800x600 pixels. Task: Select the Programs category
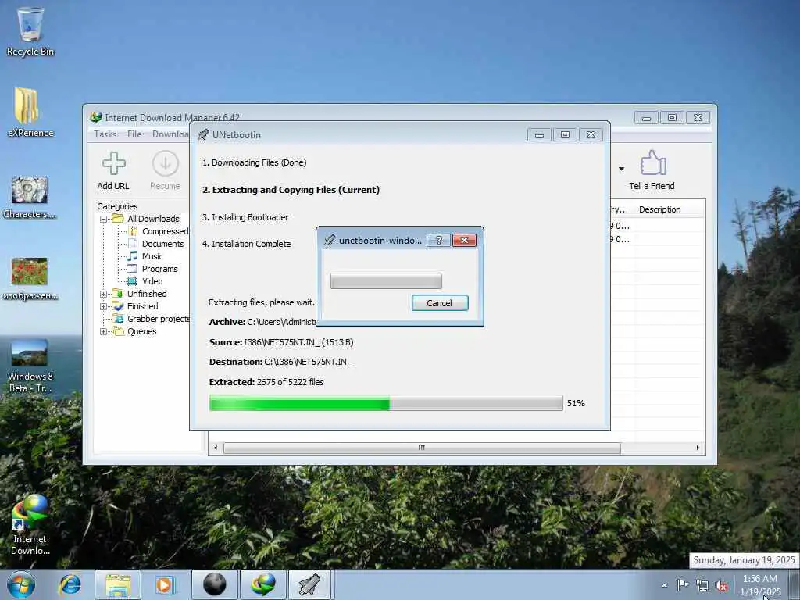[159, 269]
